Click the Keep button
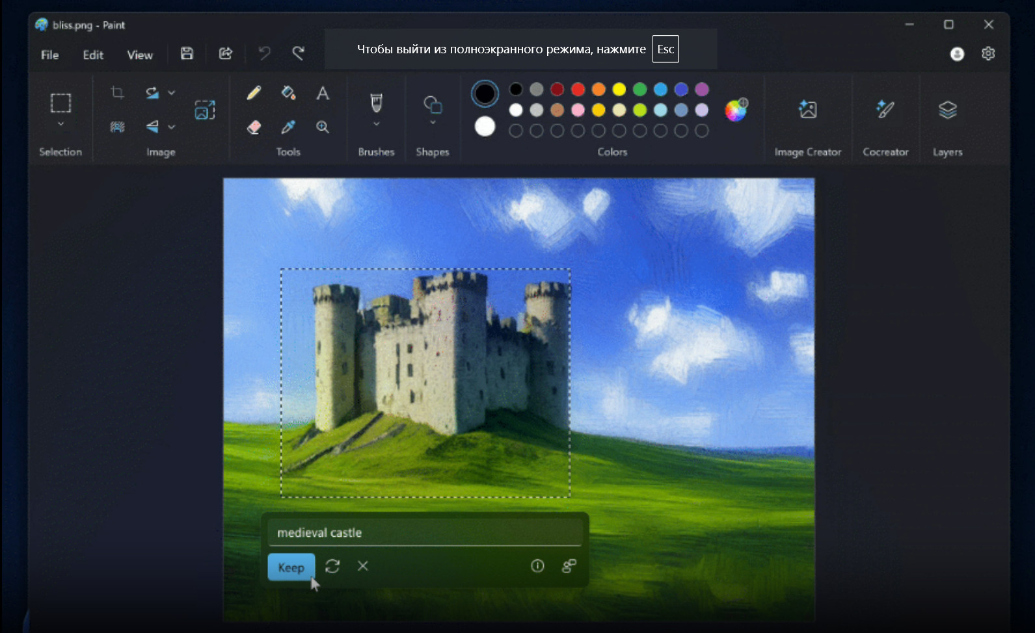This screenshot has height=633, width=1035. (x=291, y=567)
